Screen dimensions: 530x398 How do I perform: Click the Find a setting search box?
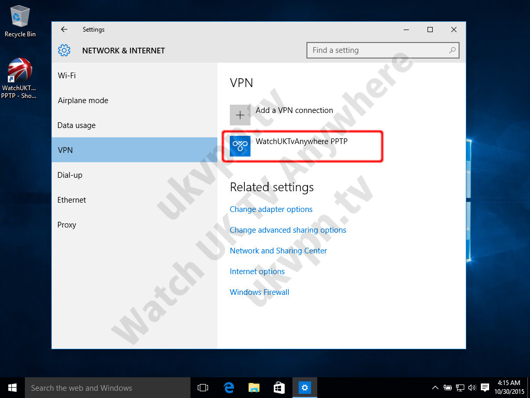[383, 50]
